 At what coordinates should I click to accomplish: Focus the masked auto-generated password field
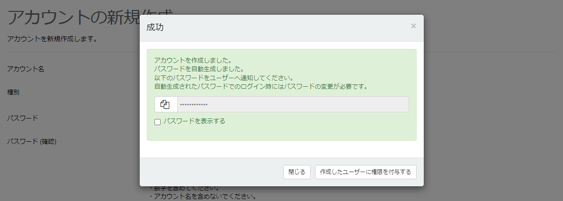[x=293, y=105]
